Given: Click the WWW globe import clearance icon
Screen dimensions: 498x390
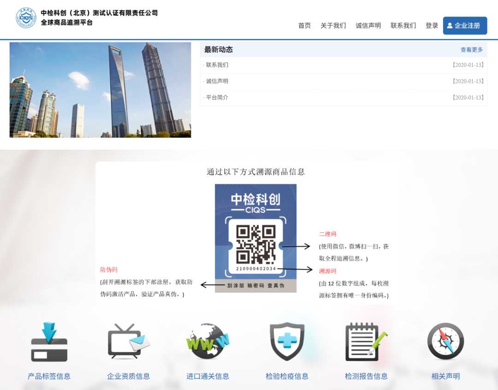Looking at the screenshot, I should [x=207, y=342].
